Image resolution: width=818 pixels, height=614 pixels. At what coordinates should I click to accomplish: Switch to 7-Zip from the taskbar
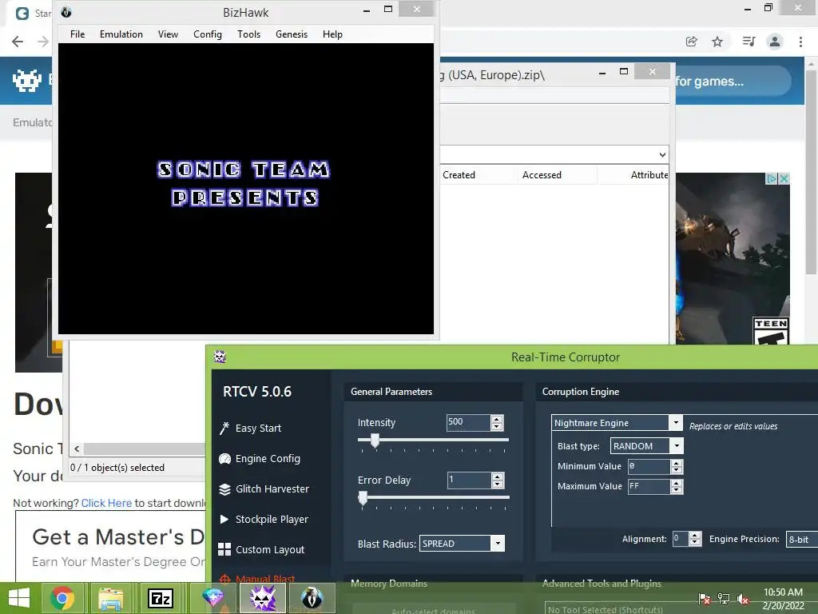pyautogui.click(x=160, y=598)
